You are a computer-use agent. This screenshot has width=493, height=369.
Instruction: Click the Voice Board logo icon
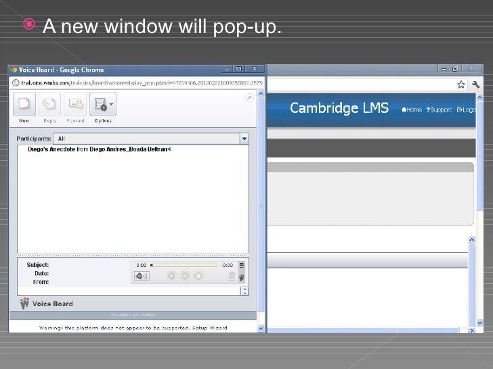pyautogui.click(x=24, y=303)
